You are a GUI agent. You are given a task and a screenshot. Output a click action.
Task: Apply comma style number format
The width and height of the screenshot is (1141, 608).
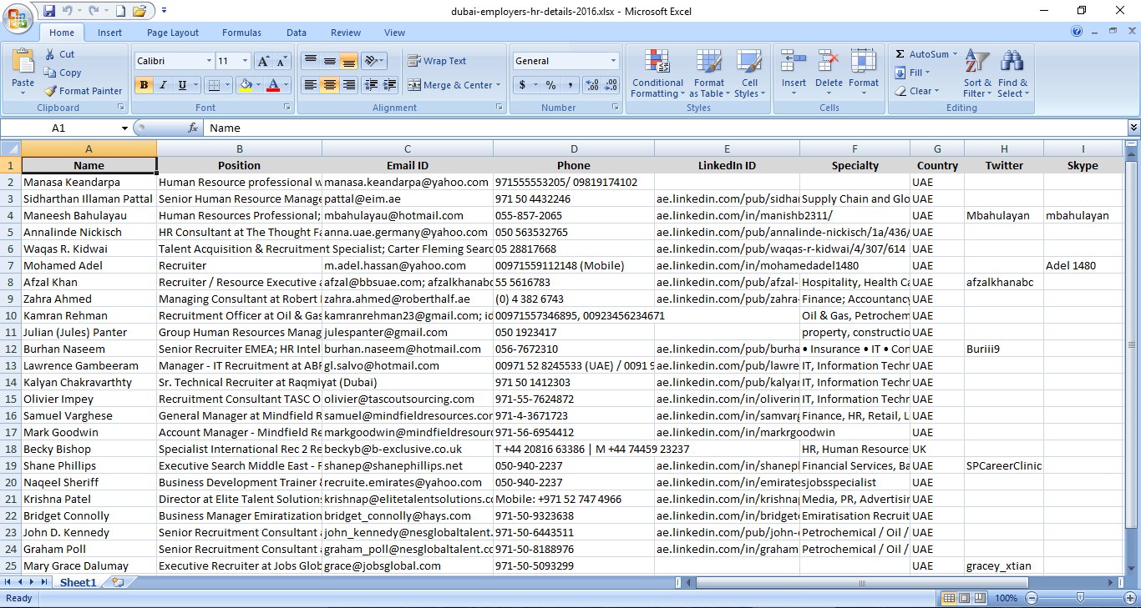coord(570,85)
